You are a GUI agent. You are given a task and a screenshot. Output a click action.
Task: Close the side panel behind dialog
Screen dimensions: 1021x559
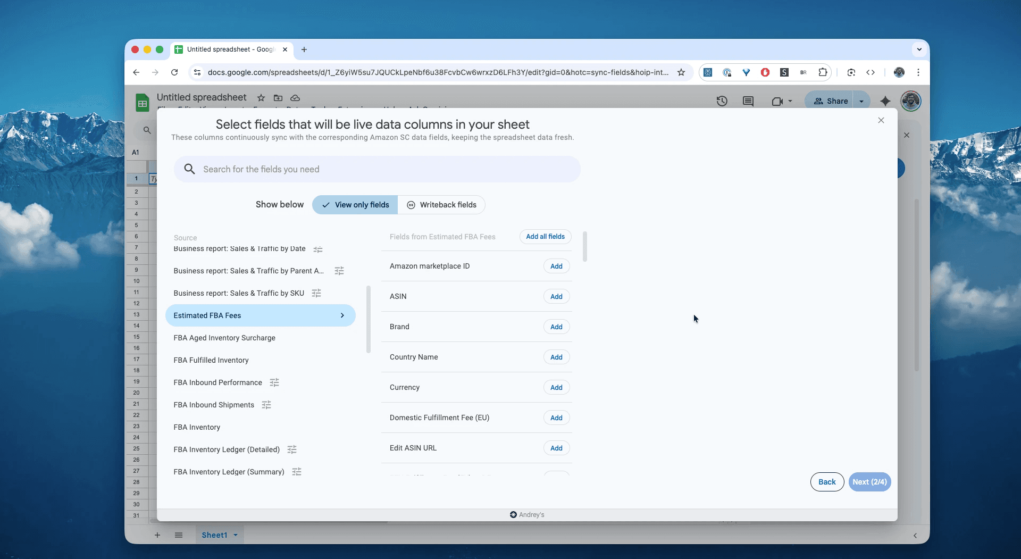907,135
